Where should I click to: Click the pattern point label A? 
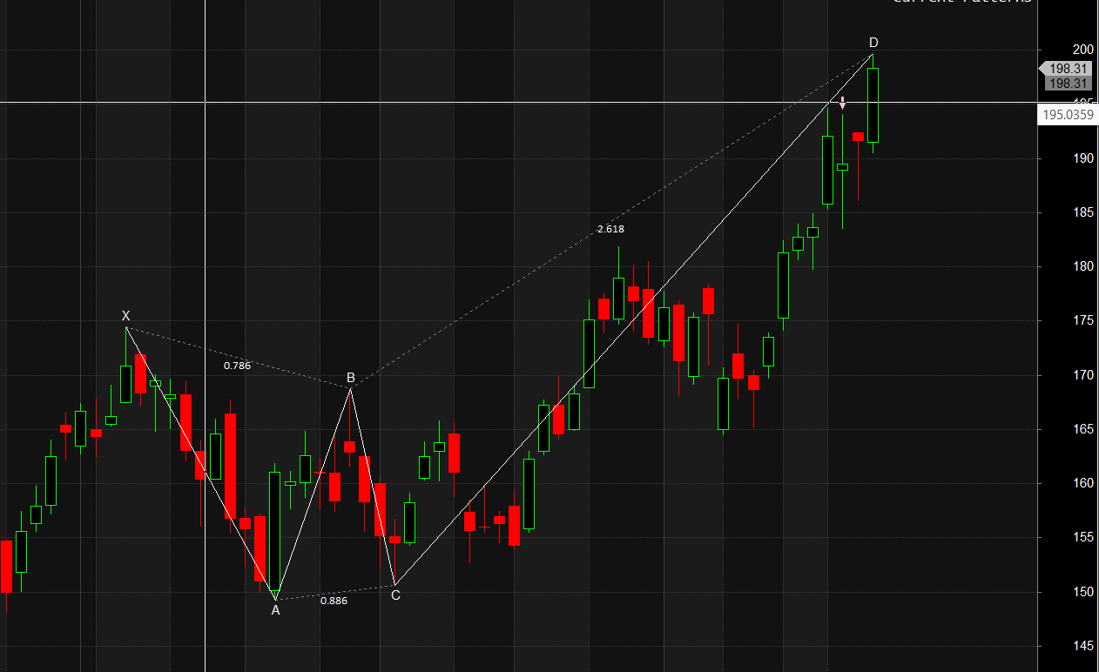point(275,612)
